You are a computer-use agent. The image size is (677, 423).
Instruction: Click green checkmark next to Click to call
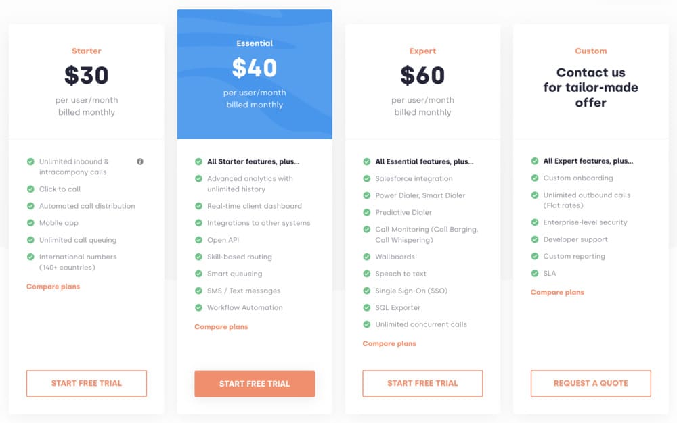30,189
